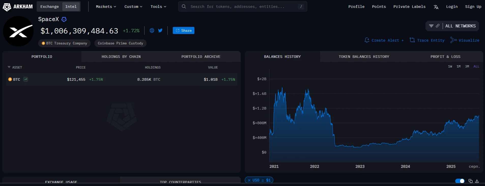
Task: Sort by the VALUE column header
Action: (x=213, y=67)
